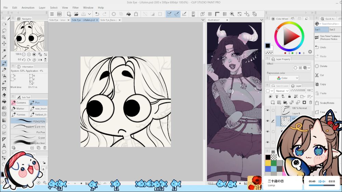Expand the Illustration window chevron

(262, 20)
